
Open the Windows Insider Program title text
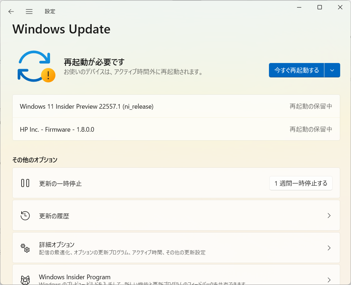(x=75, y=277)
